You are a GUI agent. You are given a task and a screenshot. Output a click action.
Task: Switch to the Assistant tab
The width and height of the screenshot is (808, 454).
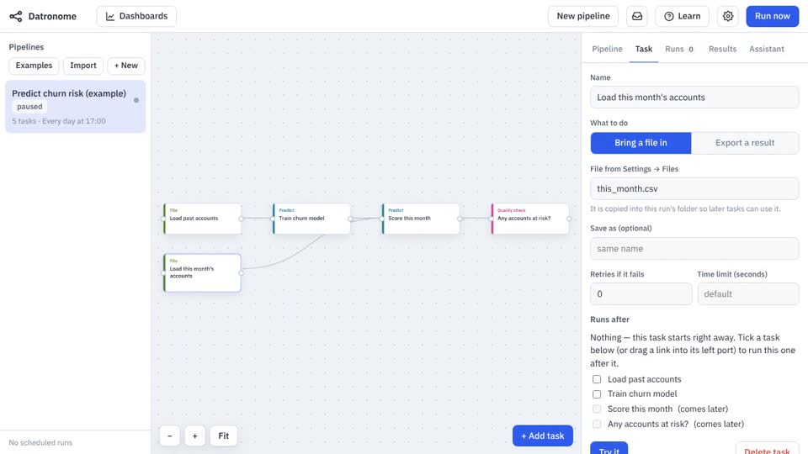pos(766,49)
